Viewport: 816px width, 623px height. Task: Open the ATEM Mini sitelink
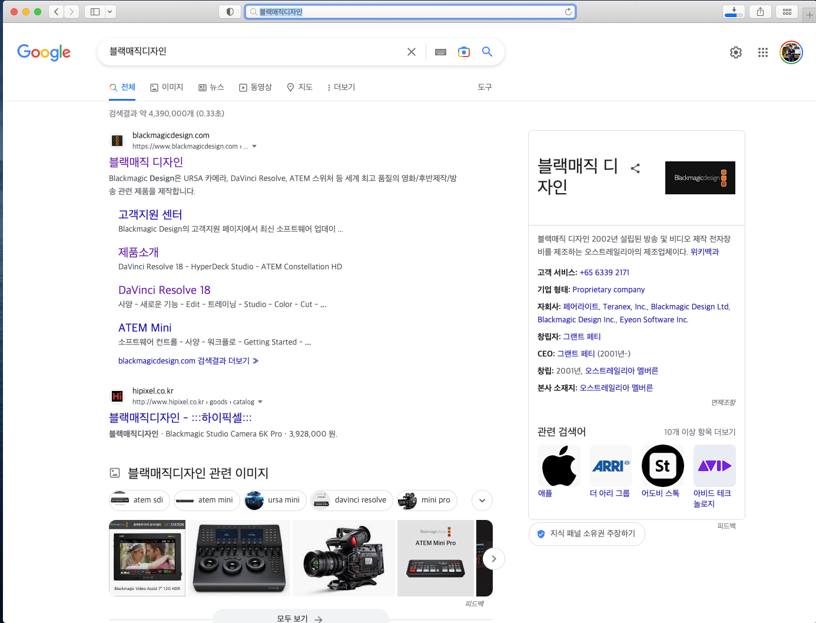click(145, 327)
